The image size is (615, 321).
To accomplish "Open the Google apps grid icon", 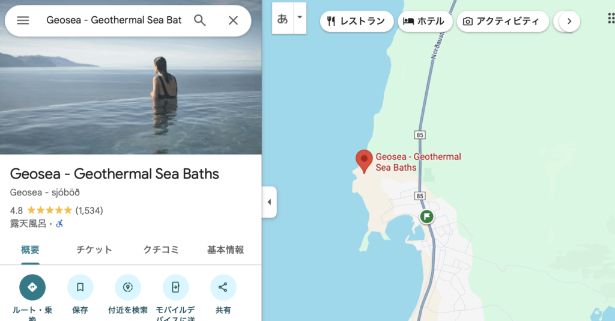I will point(611,18).
